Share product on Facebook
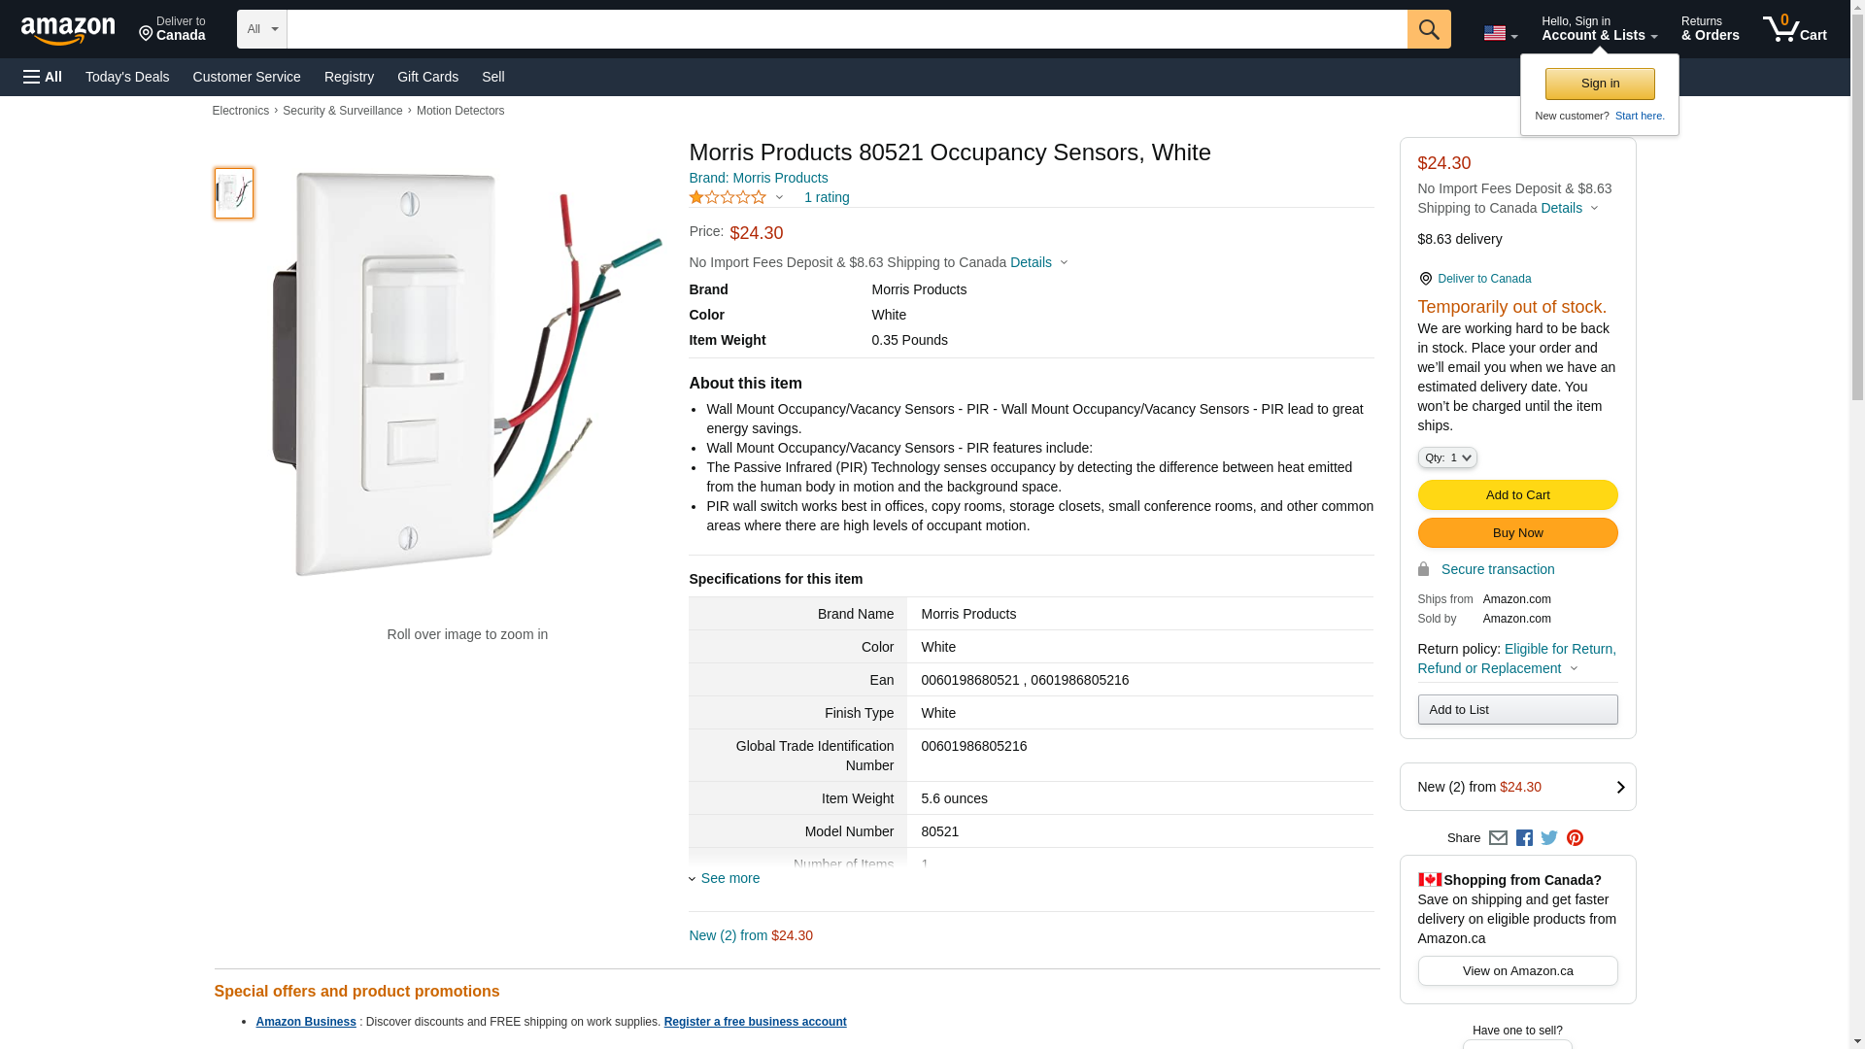 tap(1524, 838)
